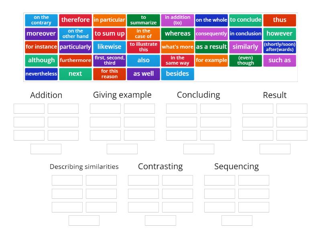This screenshot has width=321, height=241.
Task: Click the bottom slot under Sequencing
Action: pos(237,220)
